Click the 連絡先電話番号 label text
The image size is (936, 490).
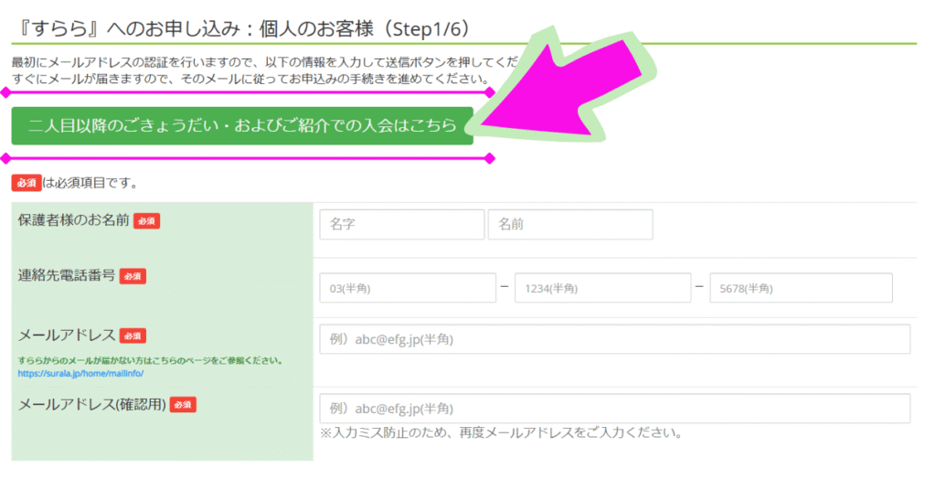click(x=67, y=276)
